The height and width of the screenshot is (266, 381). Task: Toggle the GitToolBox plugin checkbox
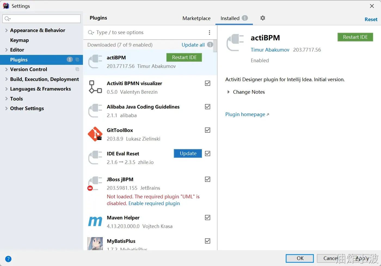208,130
